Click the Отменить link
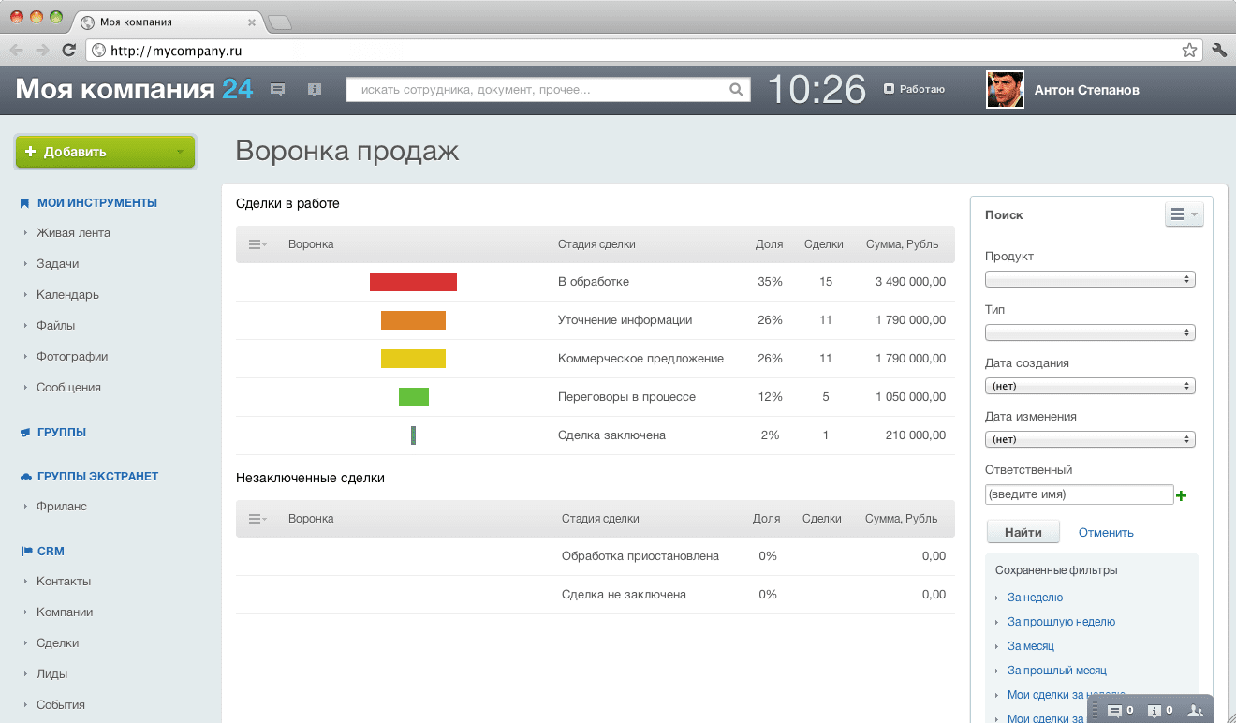This screenshot has height=723, width=1236. [1106, 532]
